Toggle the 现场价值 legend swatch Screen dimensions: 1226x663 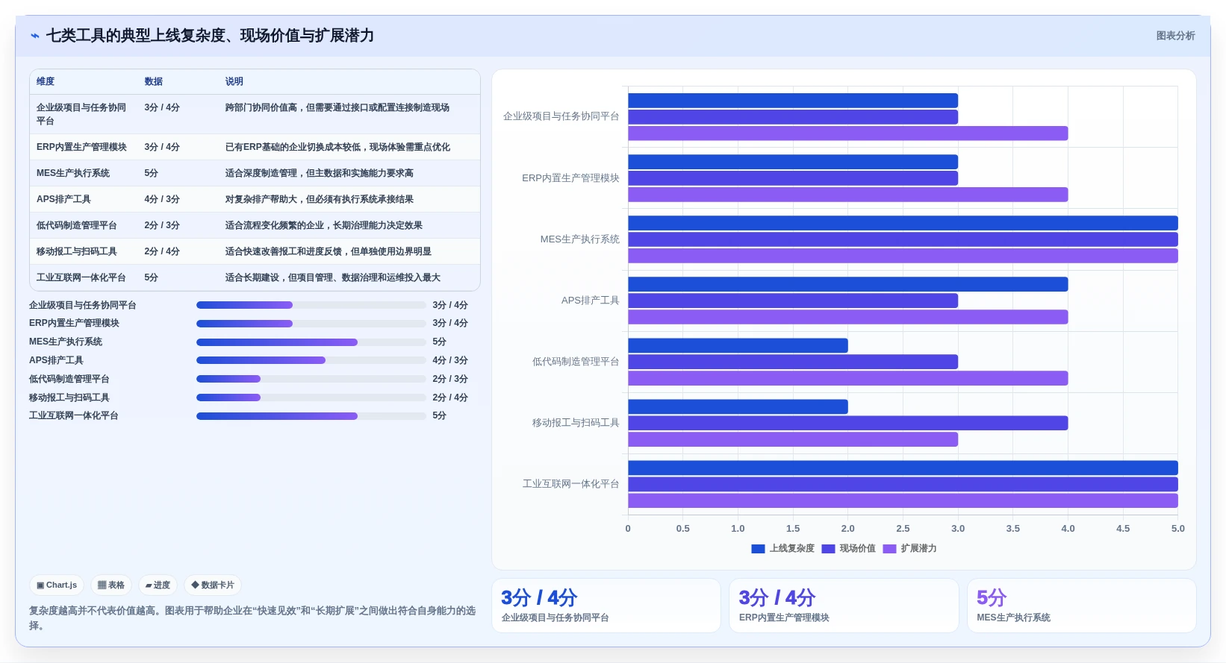click(828, 549)
